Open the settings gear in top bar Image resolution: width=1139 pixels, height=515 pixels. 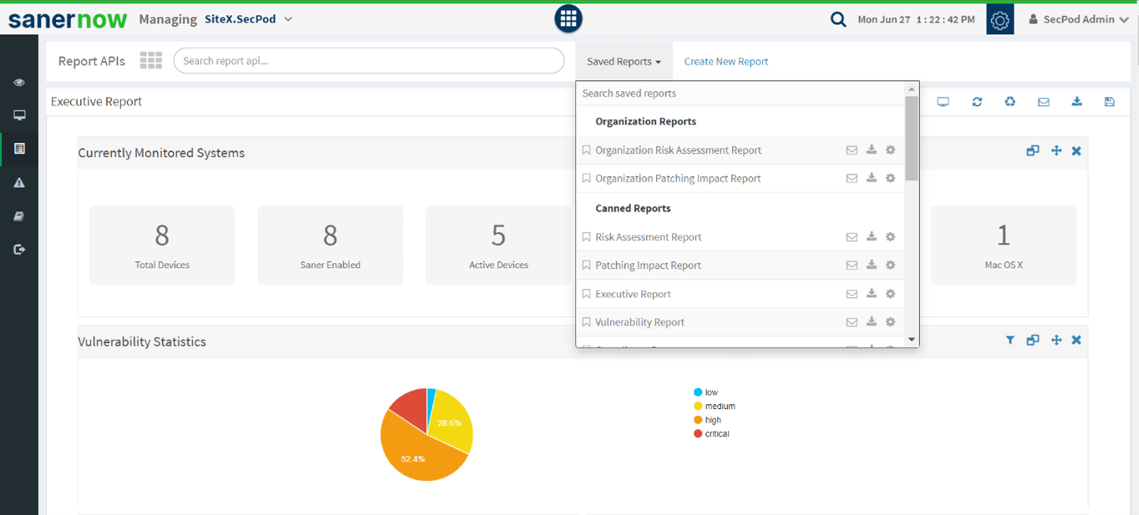(x=999, y=19)
